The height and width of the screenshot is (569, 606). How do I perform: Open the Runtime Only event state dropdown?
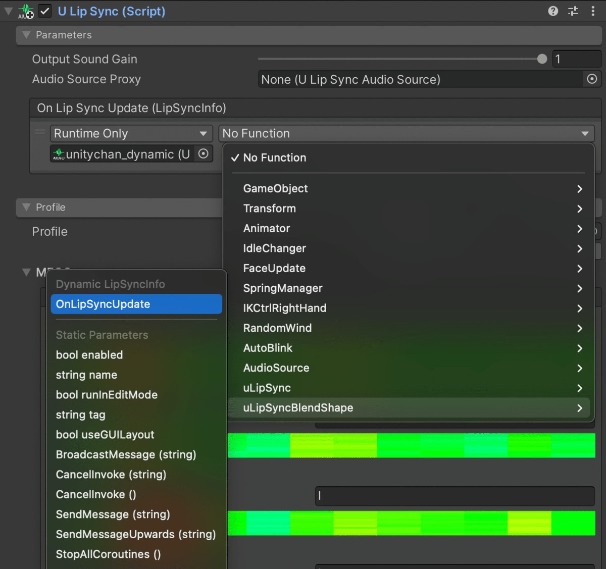point(130,133)
